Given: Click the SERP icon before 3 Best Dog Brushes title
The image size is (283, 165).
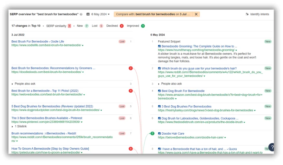Looking at the screenshot, I should pos(159,106).
